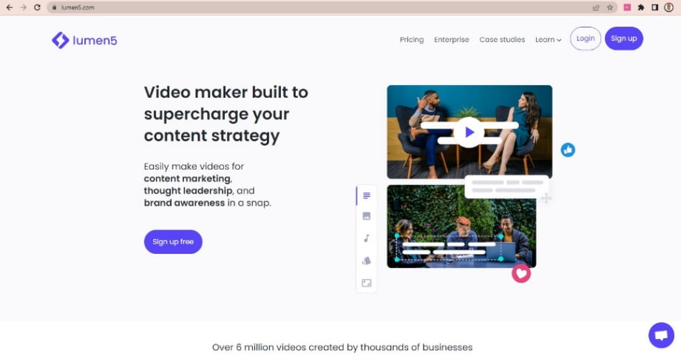Open the Extensions puzzle-piece menu

(x=640, y=7)
